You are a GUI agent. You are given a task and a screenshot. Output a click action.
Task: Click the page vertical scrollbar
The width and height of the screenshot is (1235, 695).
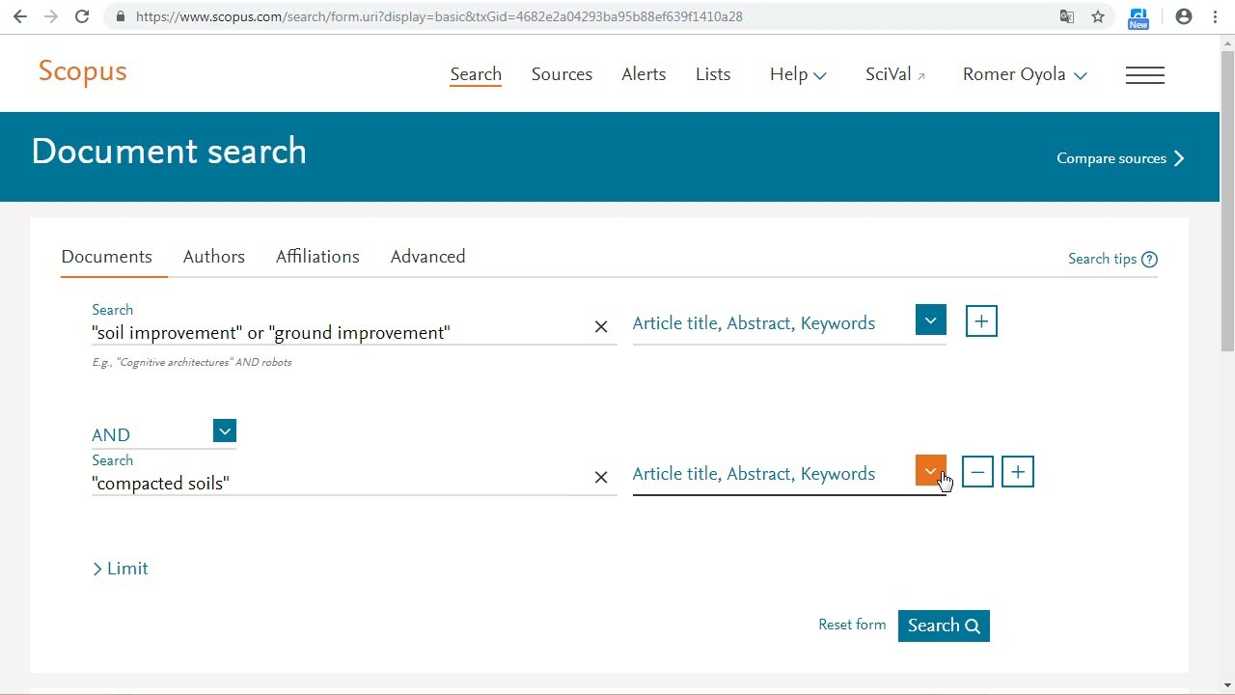(x=1227, y=203)
